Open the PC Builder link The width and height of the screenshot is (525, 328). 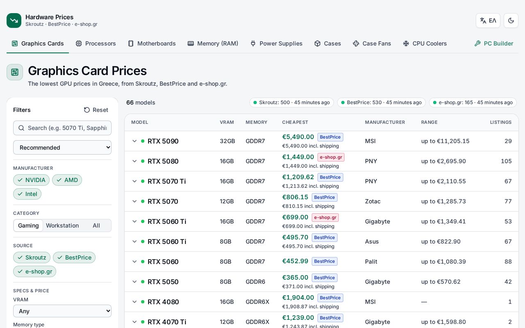click(494, 43)
